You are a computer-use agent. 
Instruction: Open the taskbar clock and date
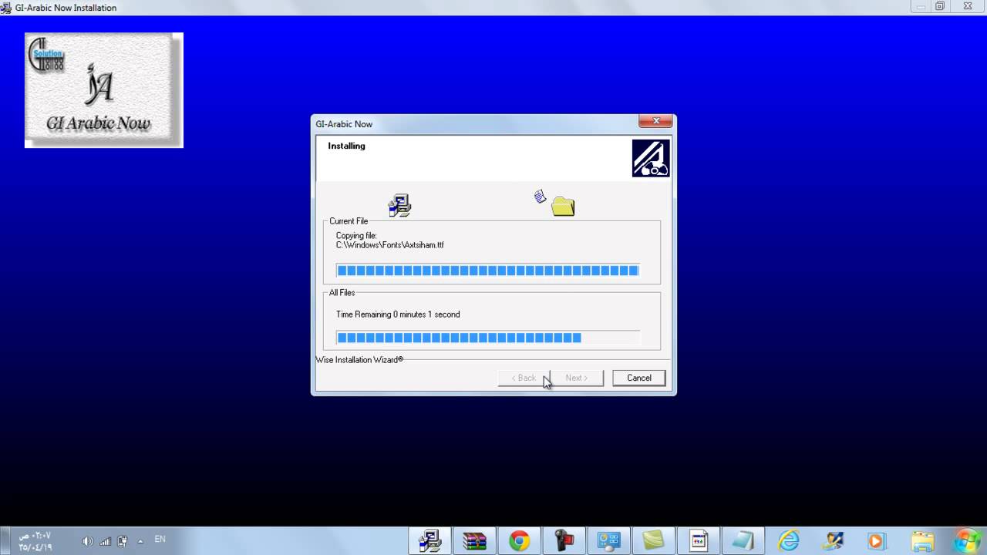pos(35,541)
